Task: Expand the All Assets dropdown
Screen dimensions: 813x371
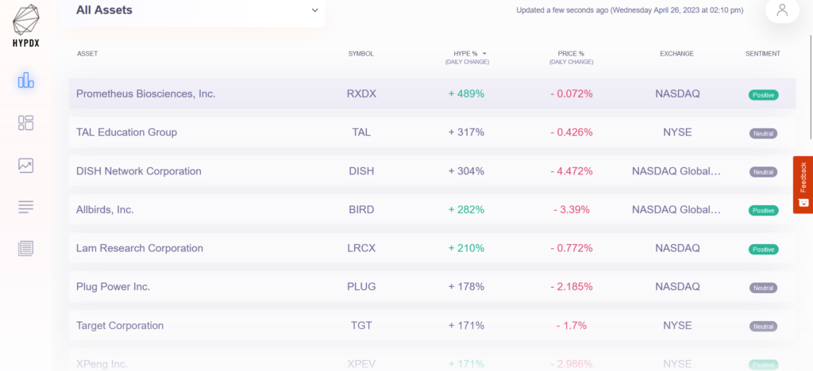Action: [x=314, y=10]
